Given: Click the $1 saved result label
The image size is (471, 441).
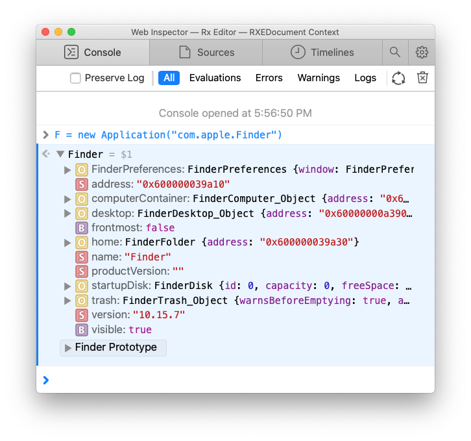Looking at the screenshot, I should tap(126, 155).
